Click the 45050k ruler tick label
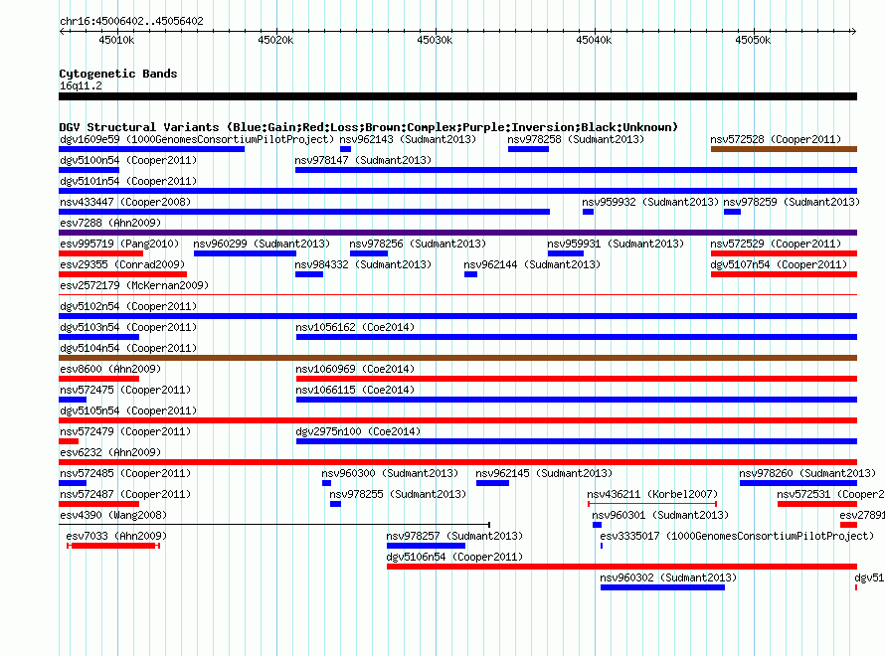This screenshot has height=656, width=885. coord(753,40)
